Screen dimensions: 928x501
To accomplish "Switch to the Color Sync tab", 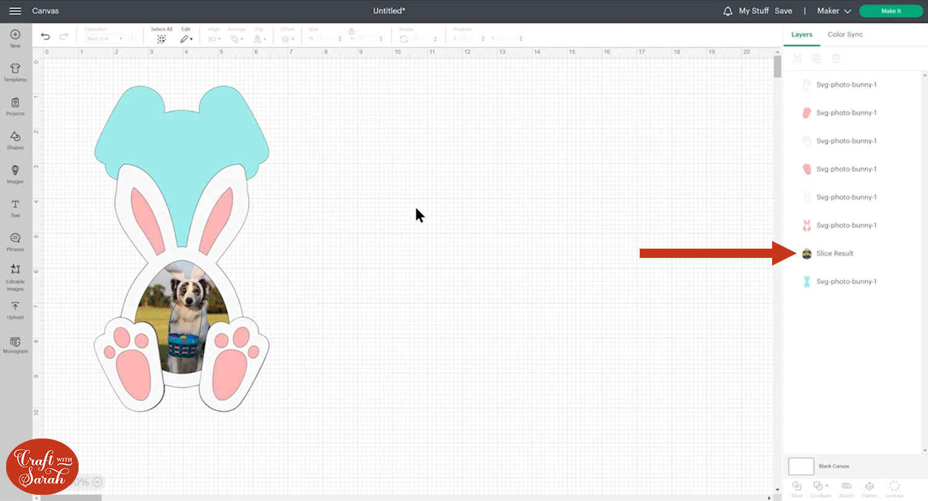I will (845, 35).
